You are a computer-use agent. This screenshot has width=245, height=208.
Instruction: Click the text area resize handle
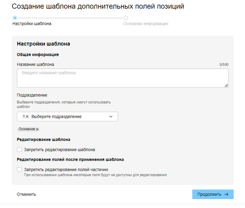[x=226, y=86]
